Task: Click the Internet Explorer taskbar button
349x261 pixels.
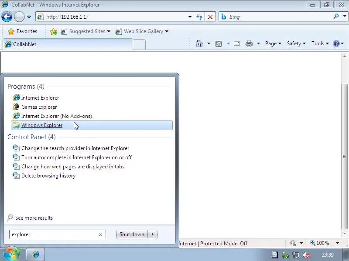Action: point(36,254)
